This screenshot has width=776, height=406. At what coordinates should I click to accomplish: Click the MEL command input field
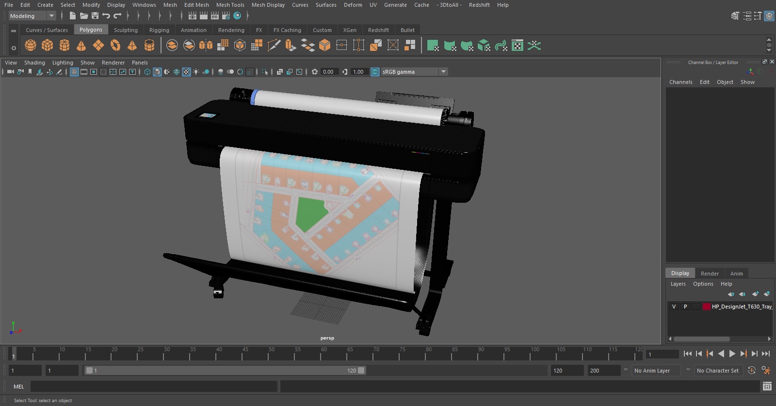[x=154, y=387]
